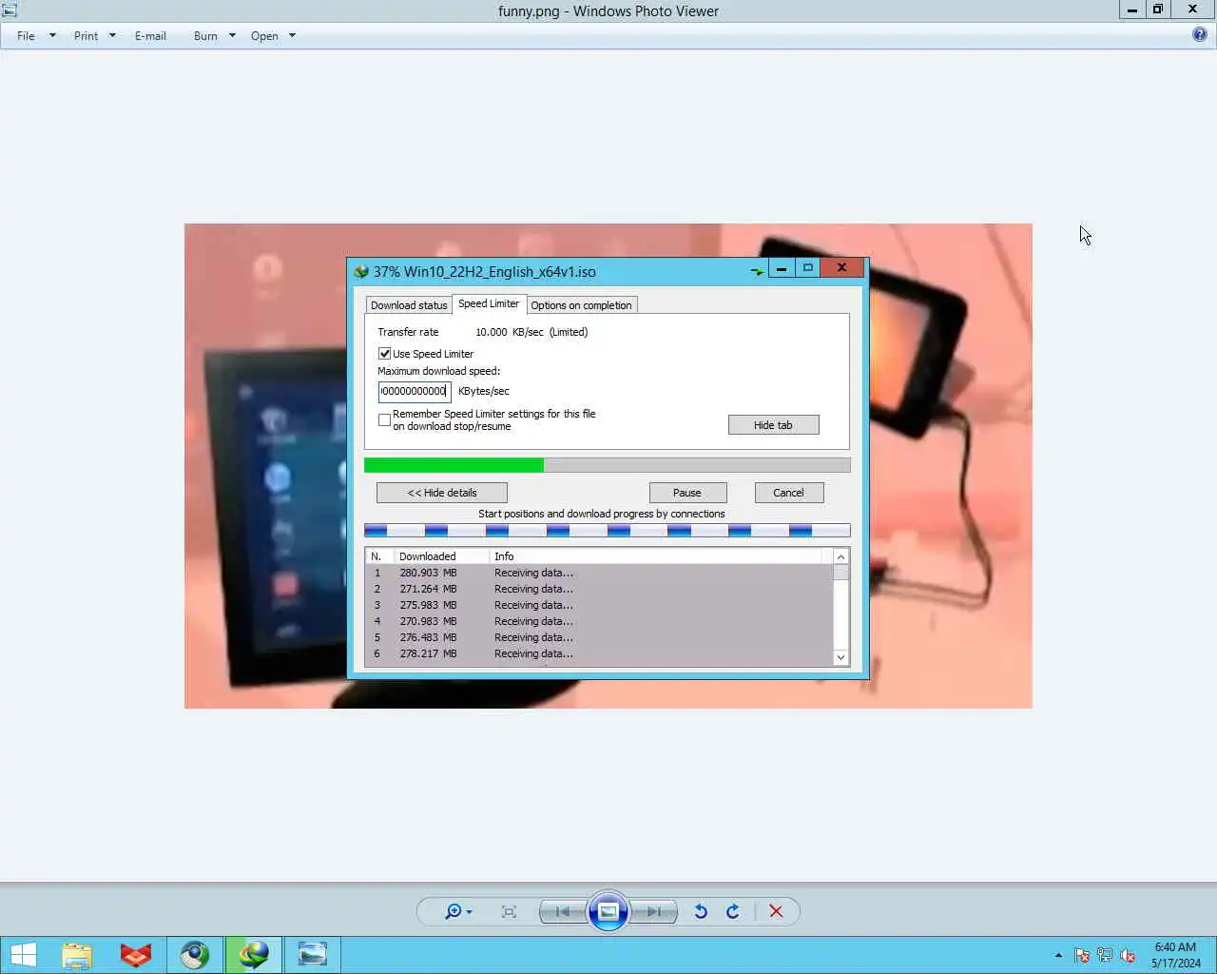Open File Explorer from the taskbar

click(77, 955)
